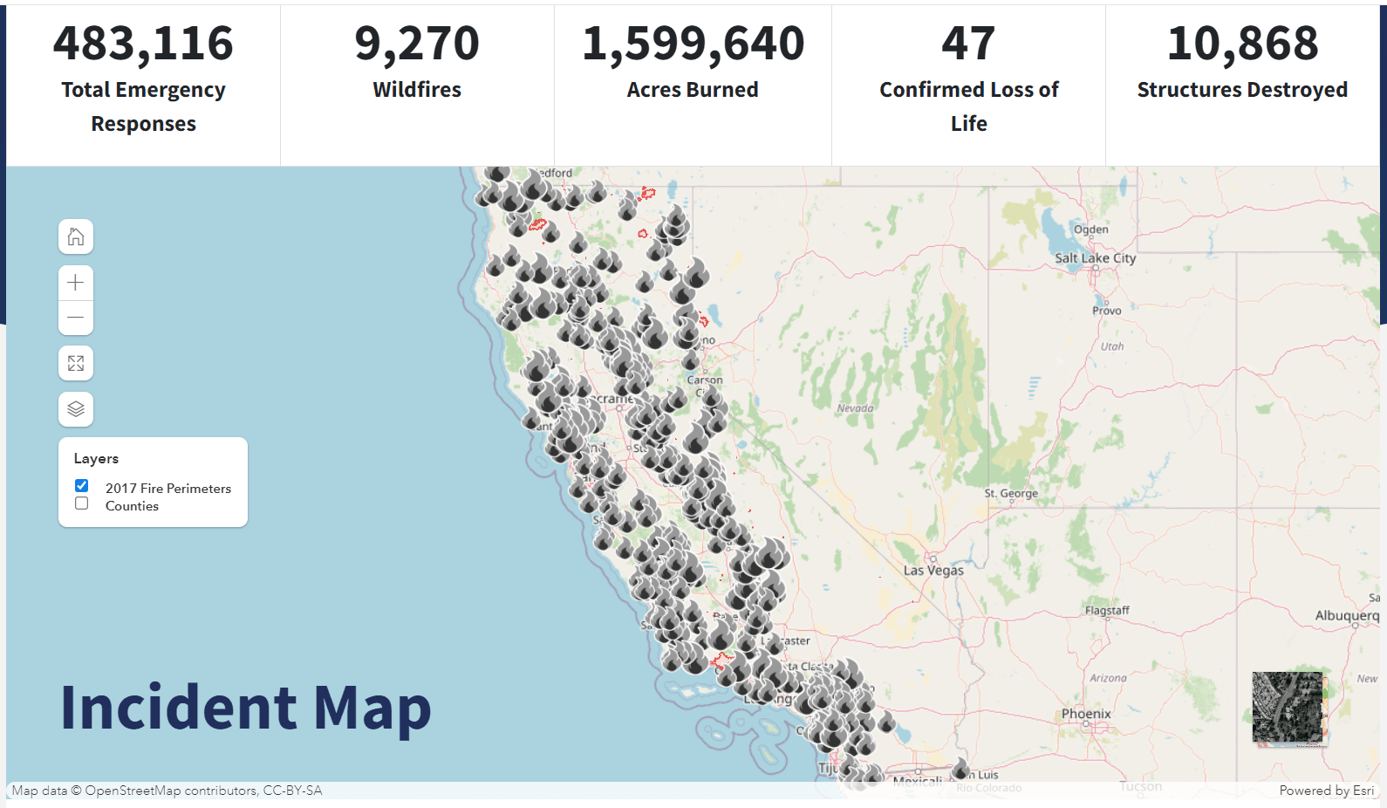Zoom out with the minus button
Screen dimensions: 1387x808
click(76, 318)
